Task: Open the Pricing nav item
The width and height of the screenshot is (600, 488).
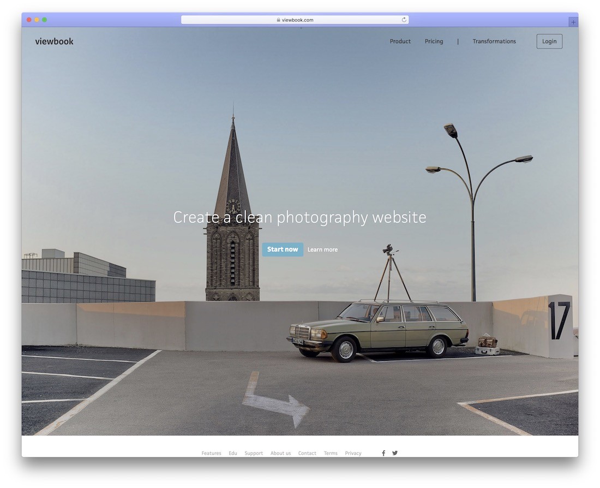Action: click(x=434, y=41)
